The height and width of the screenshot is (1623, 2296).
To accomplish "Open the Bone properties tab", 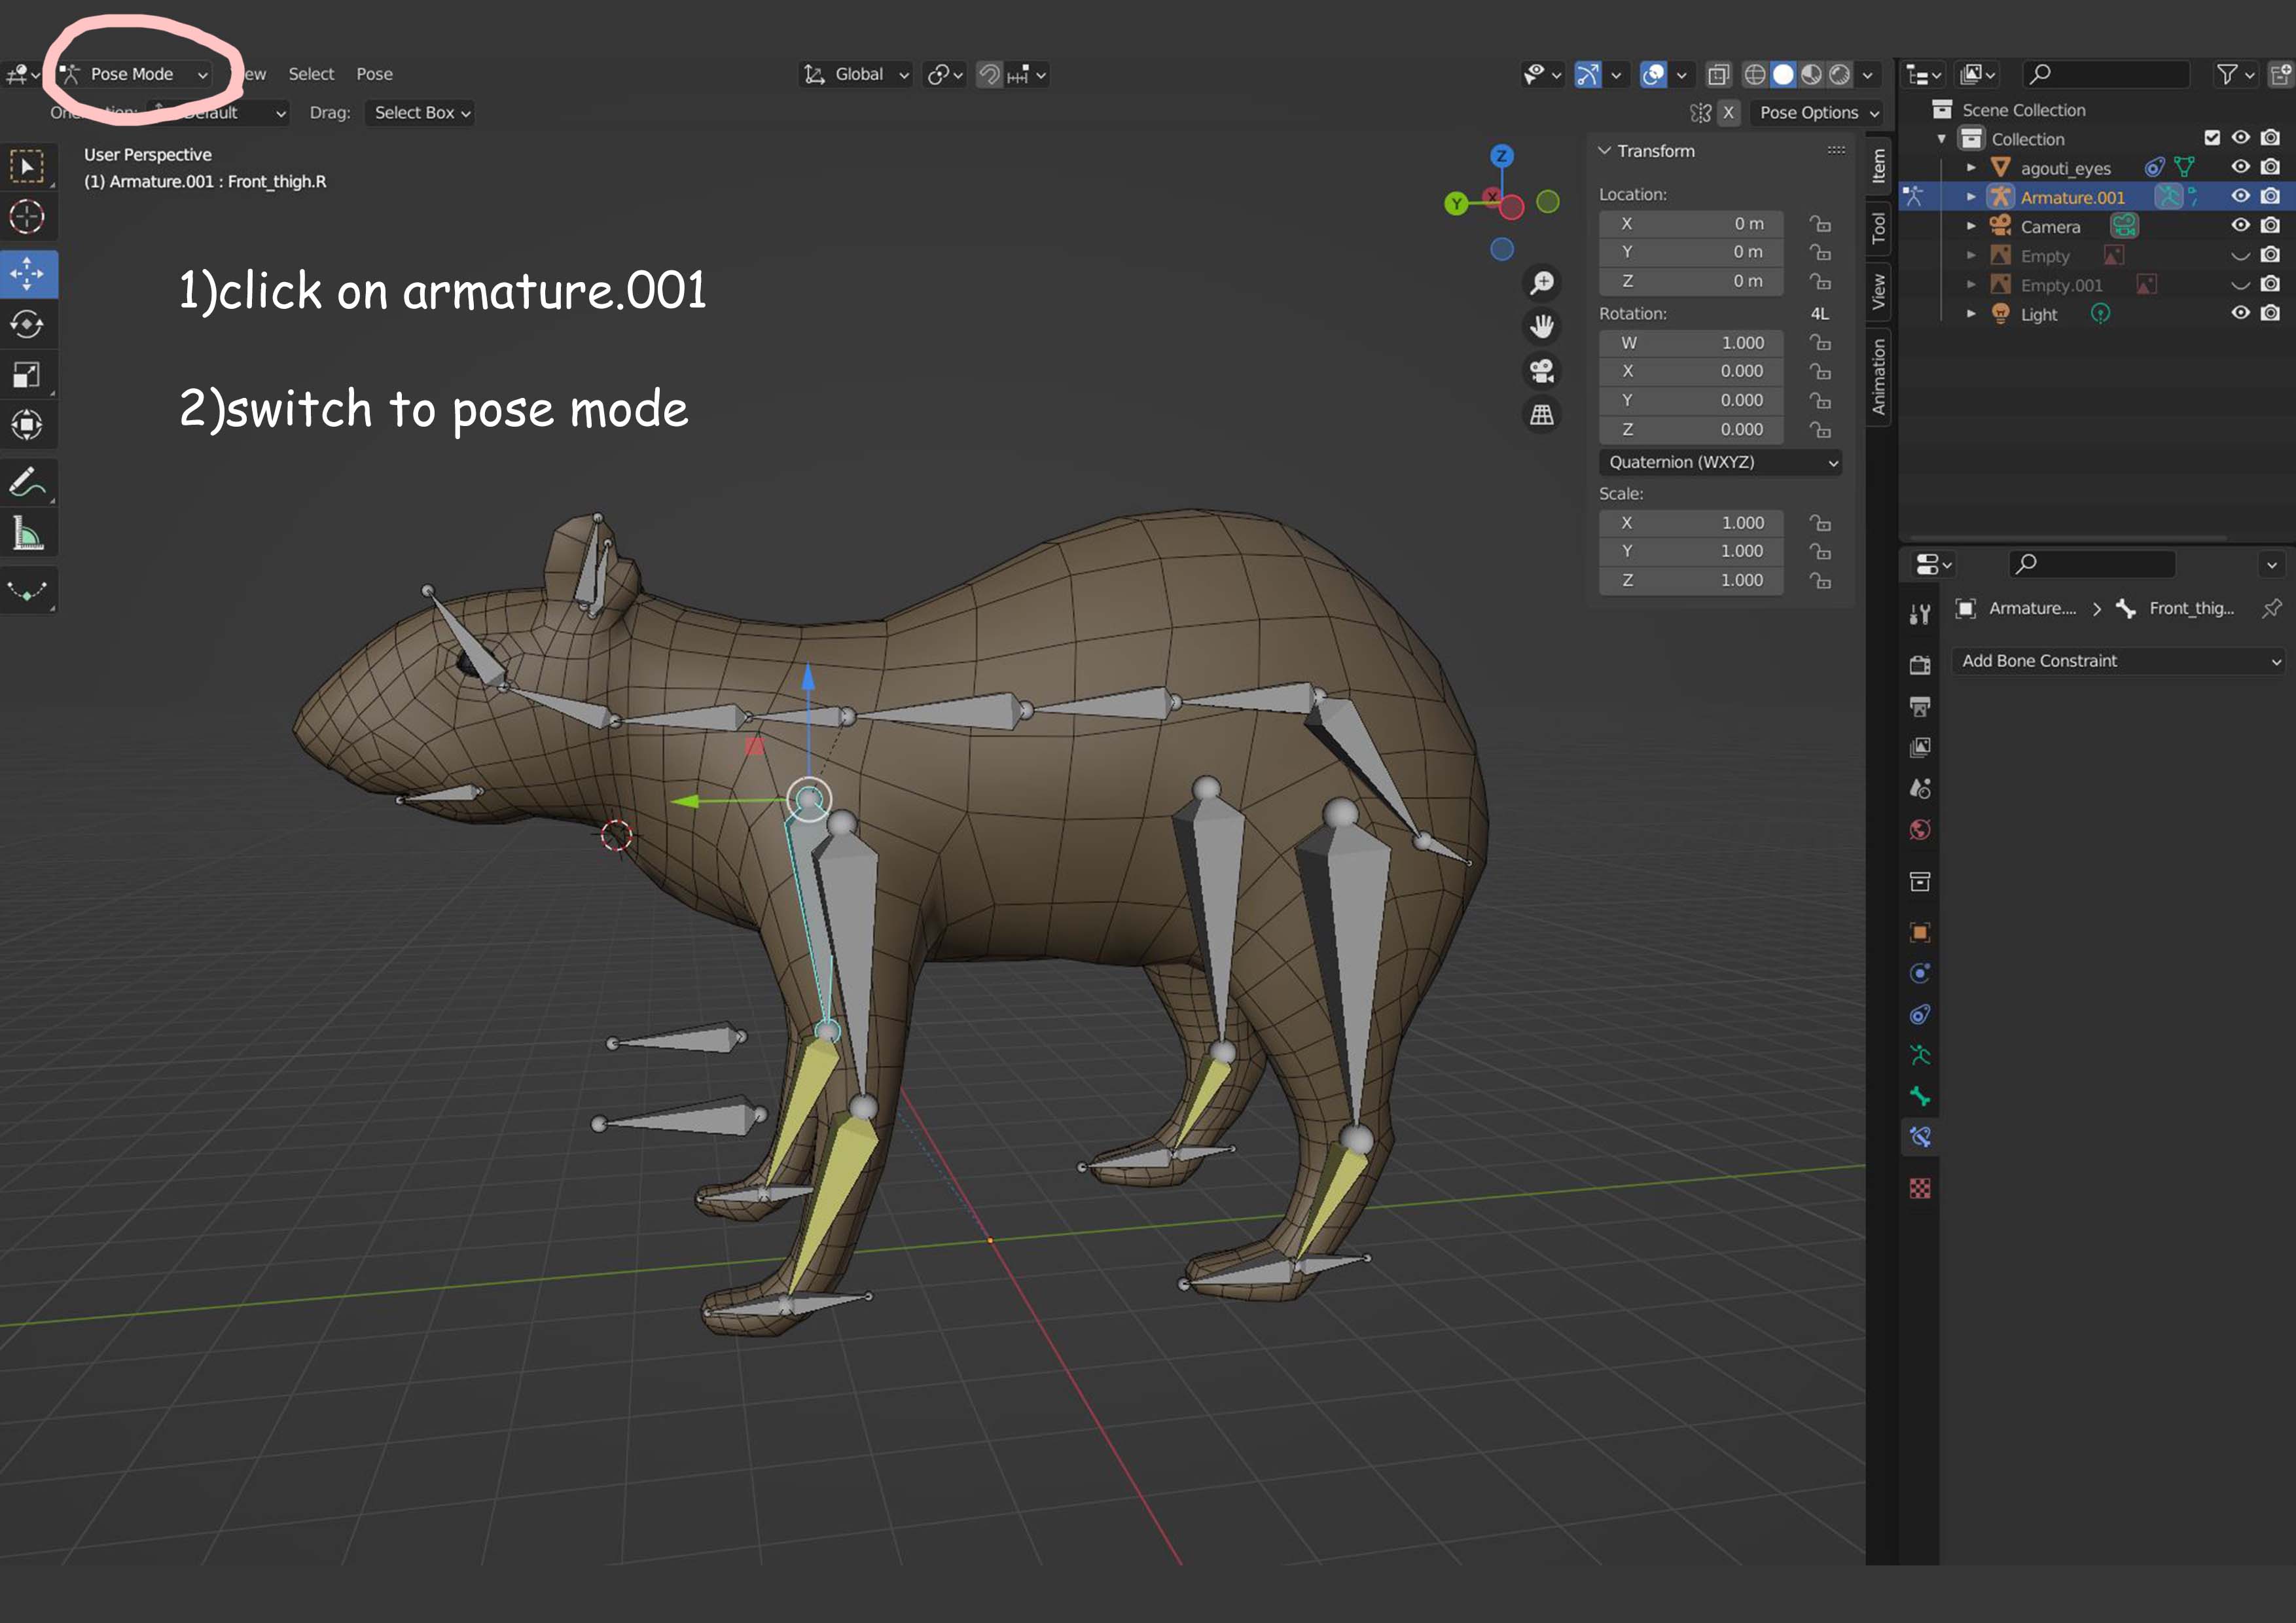I will point(1919,1096).
